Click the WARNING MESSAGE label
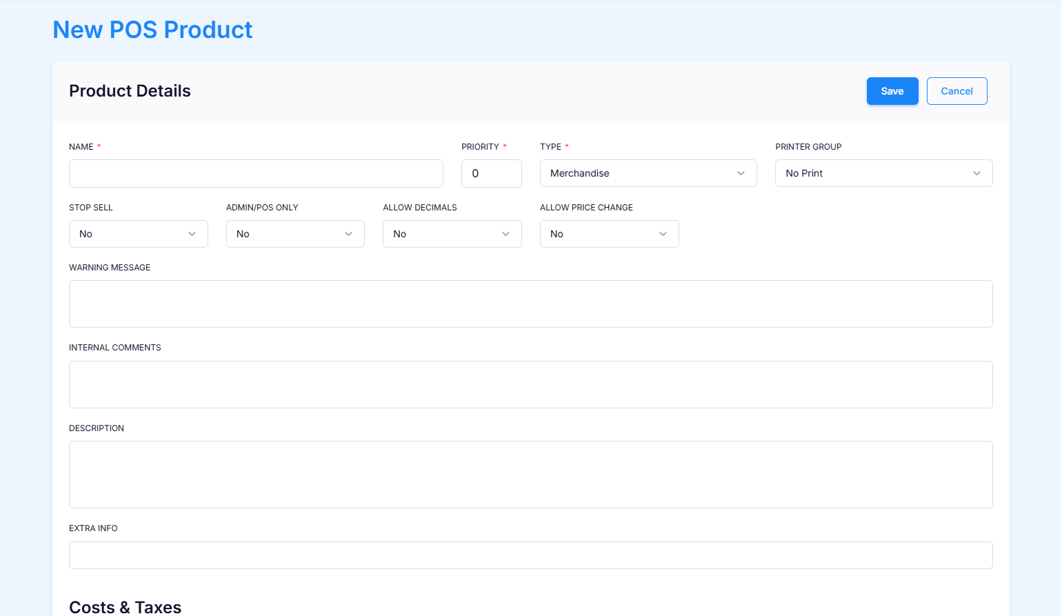1062x616 pixels. [x=110, y=268]
